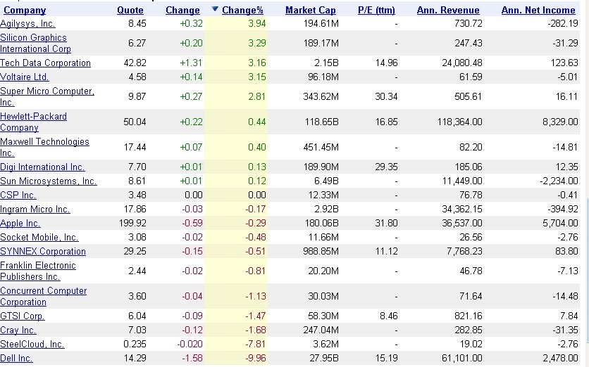Open SteelCloud, Inc. link

tap(32, 344)
